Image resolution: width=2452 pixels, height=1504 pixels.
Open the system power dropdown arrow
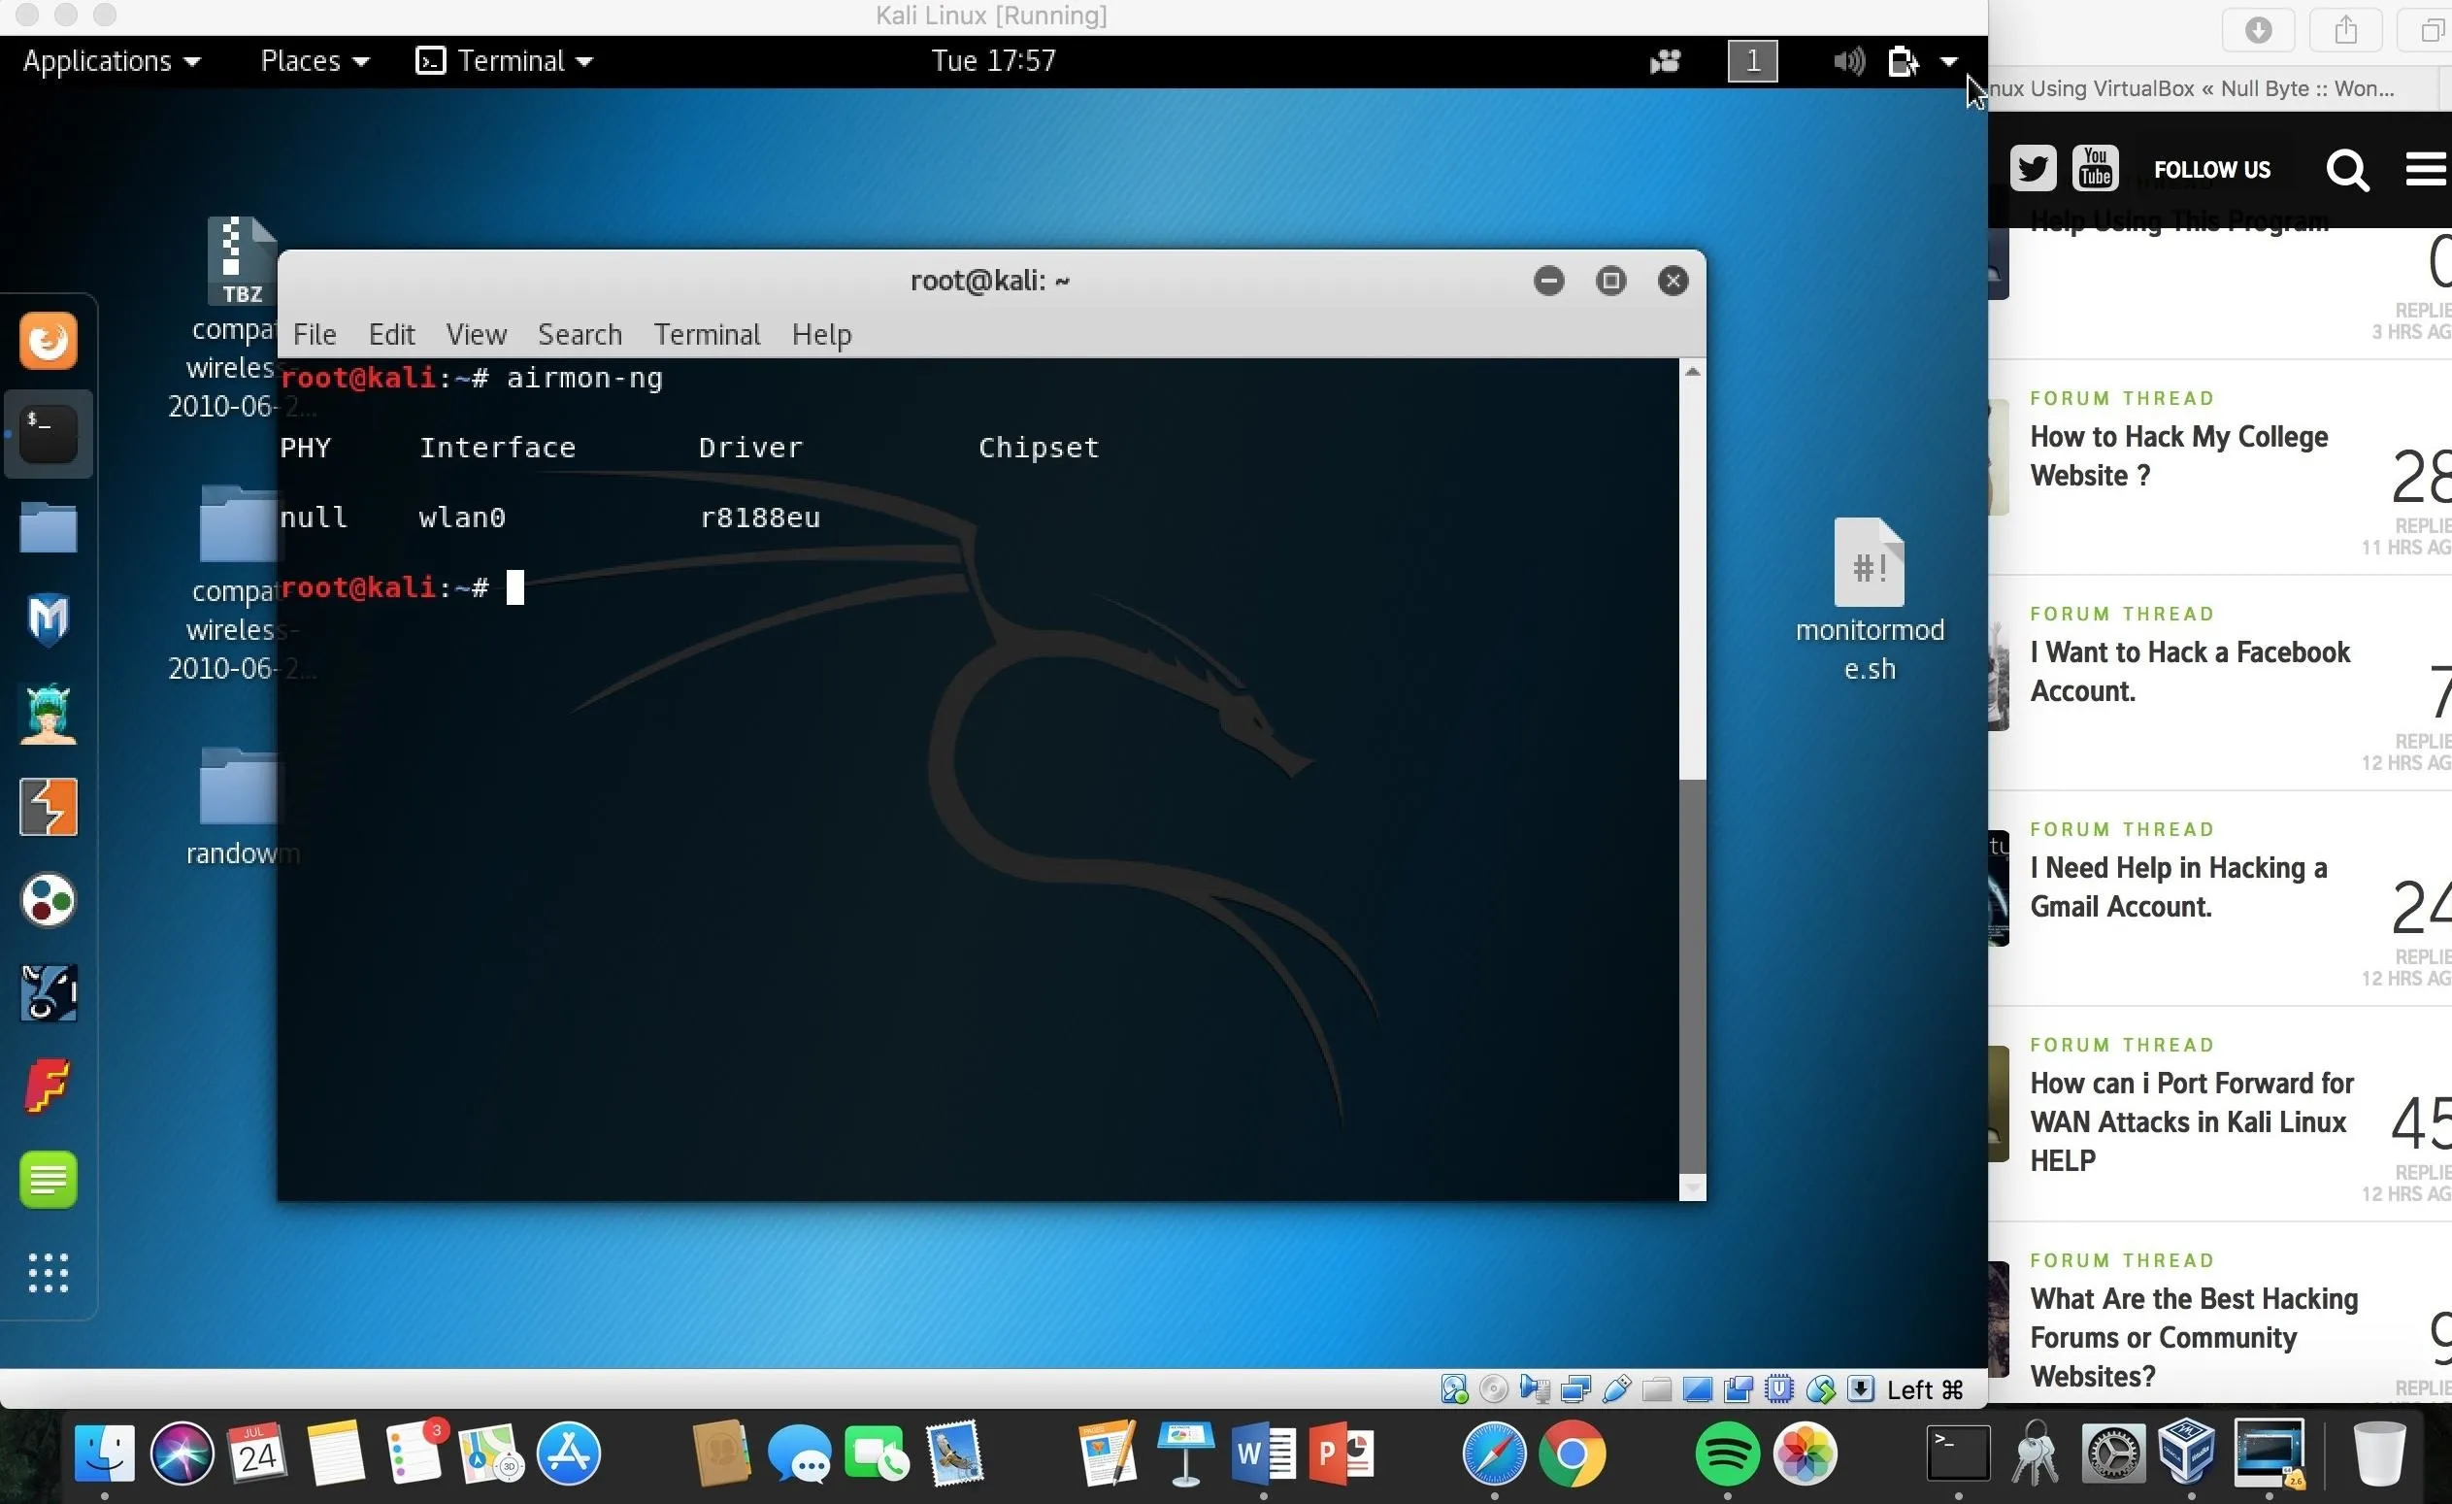tap(1948, 62)
